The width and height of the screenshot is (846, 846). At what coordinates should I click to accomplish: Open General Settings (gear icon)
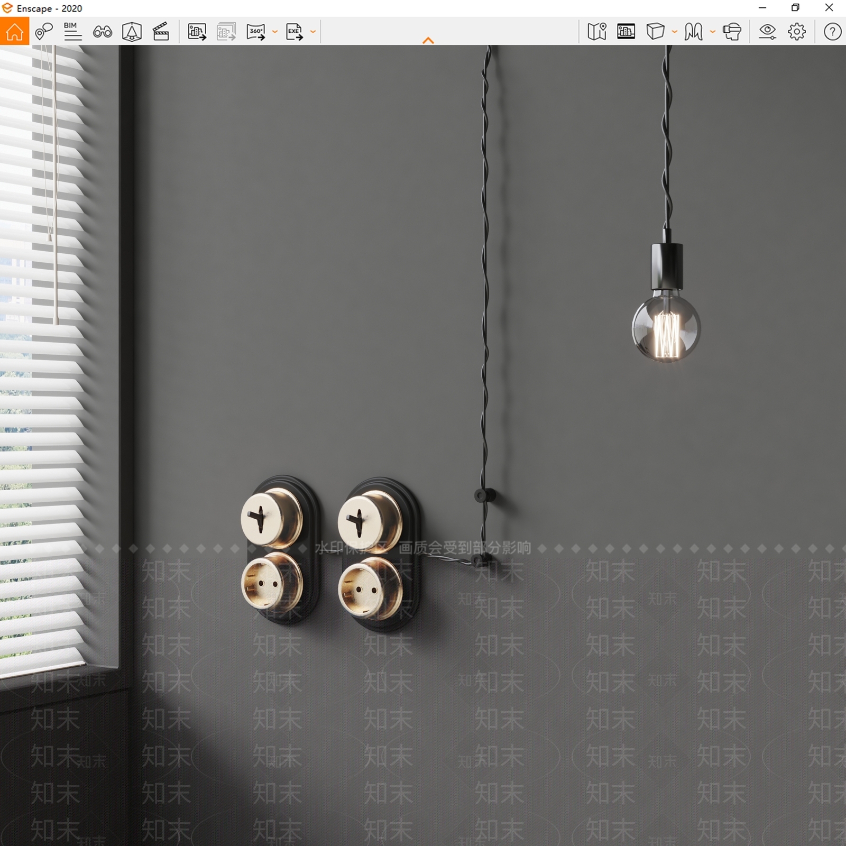(x=797, y=32)
